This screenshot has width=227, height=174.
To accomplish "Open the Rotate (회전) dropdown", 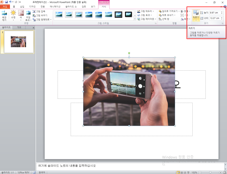I will (186, 19).
